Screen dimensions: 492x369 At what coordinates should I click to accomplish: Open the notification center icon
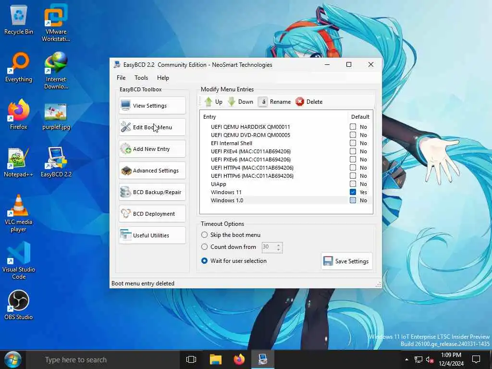[x=476, y=359]
